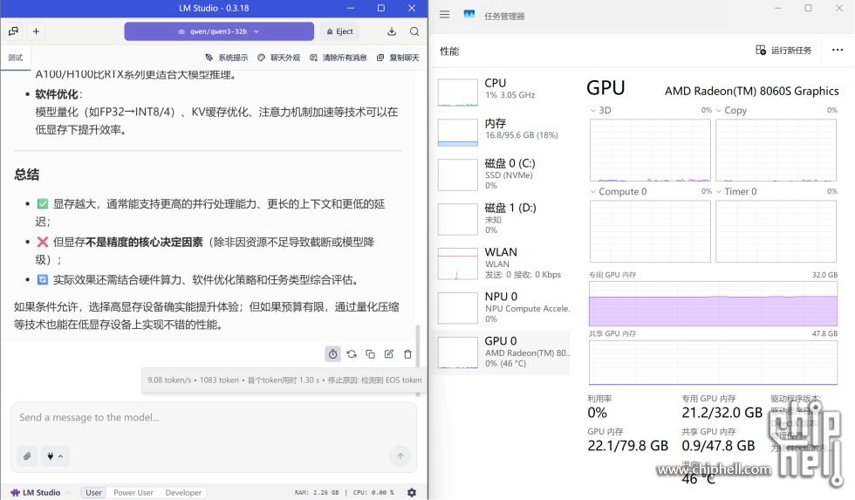Click the '22.1/79.8 GB' GPU memory value
The image size is (855, 500).
(627, 446)
